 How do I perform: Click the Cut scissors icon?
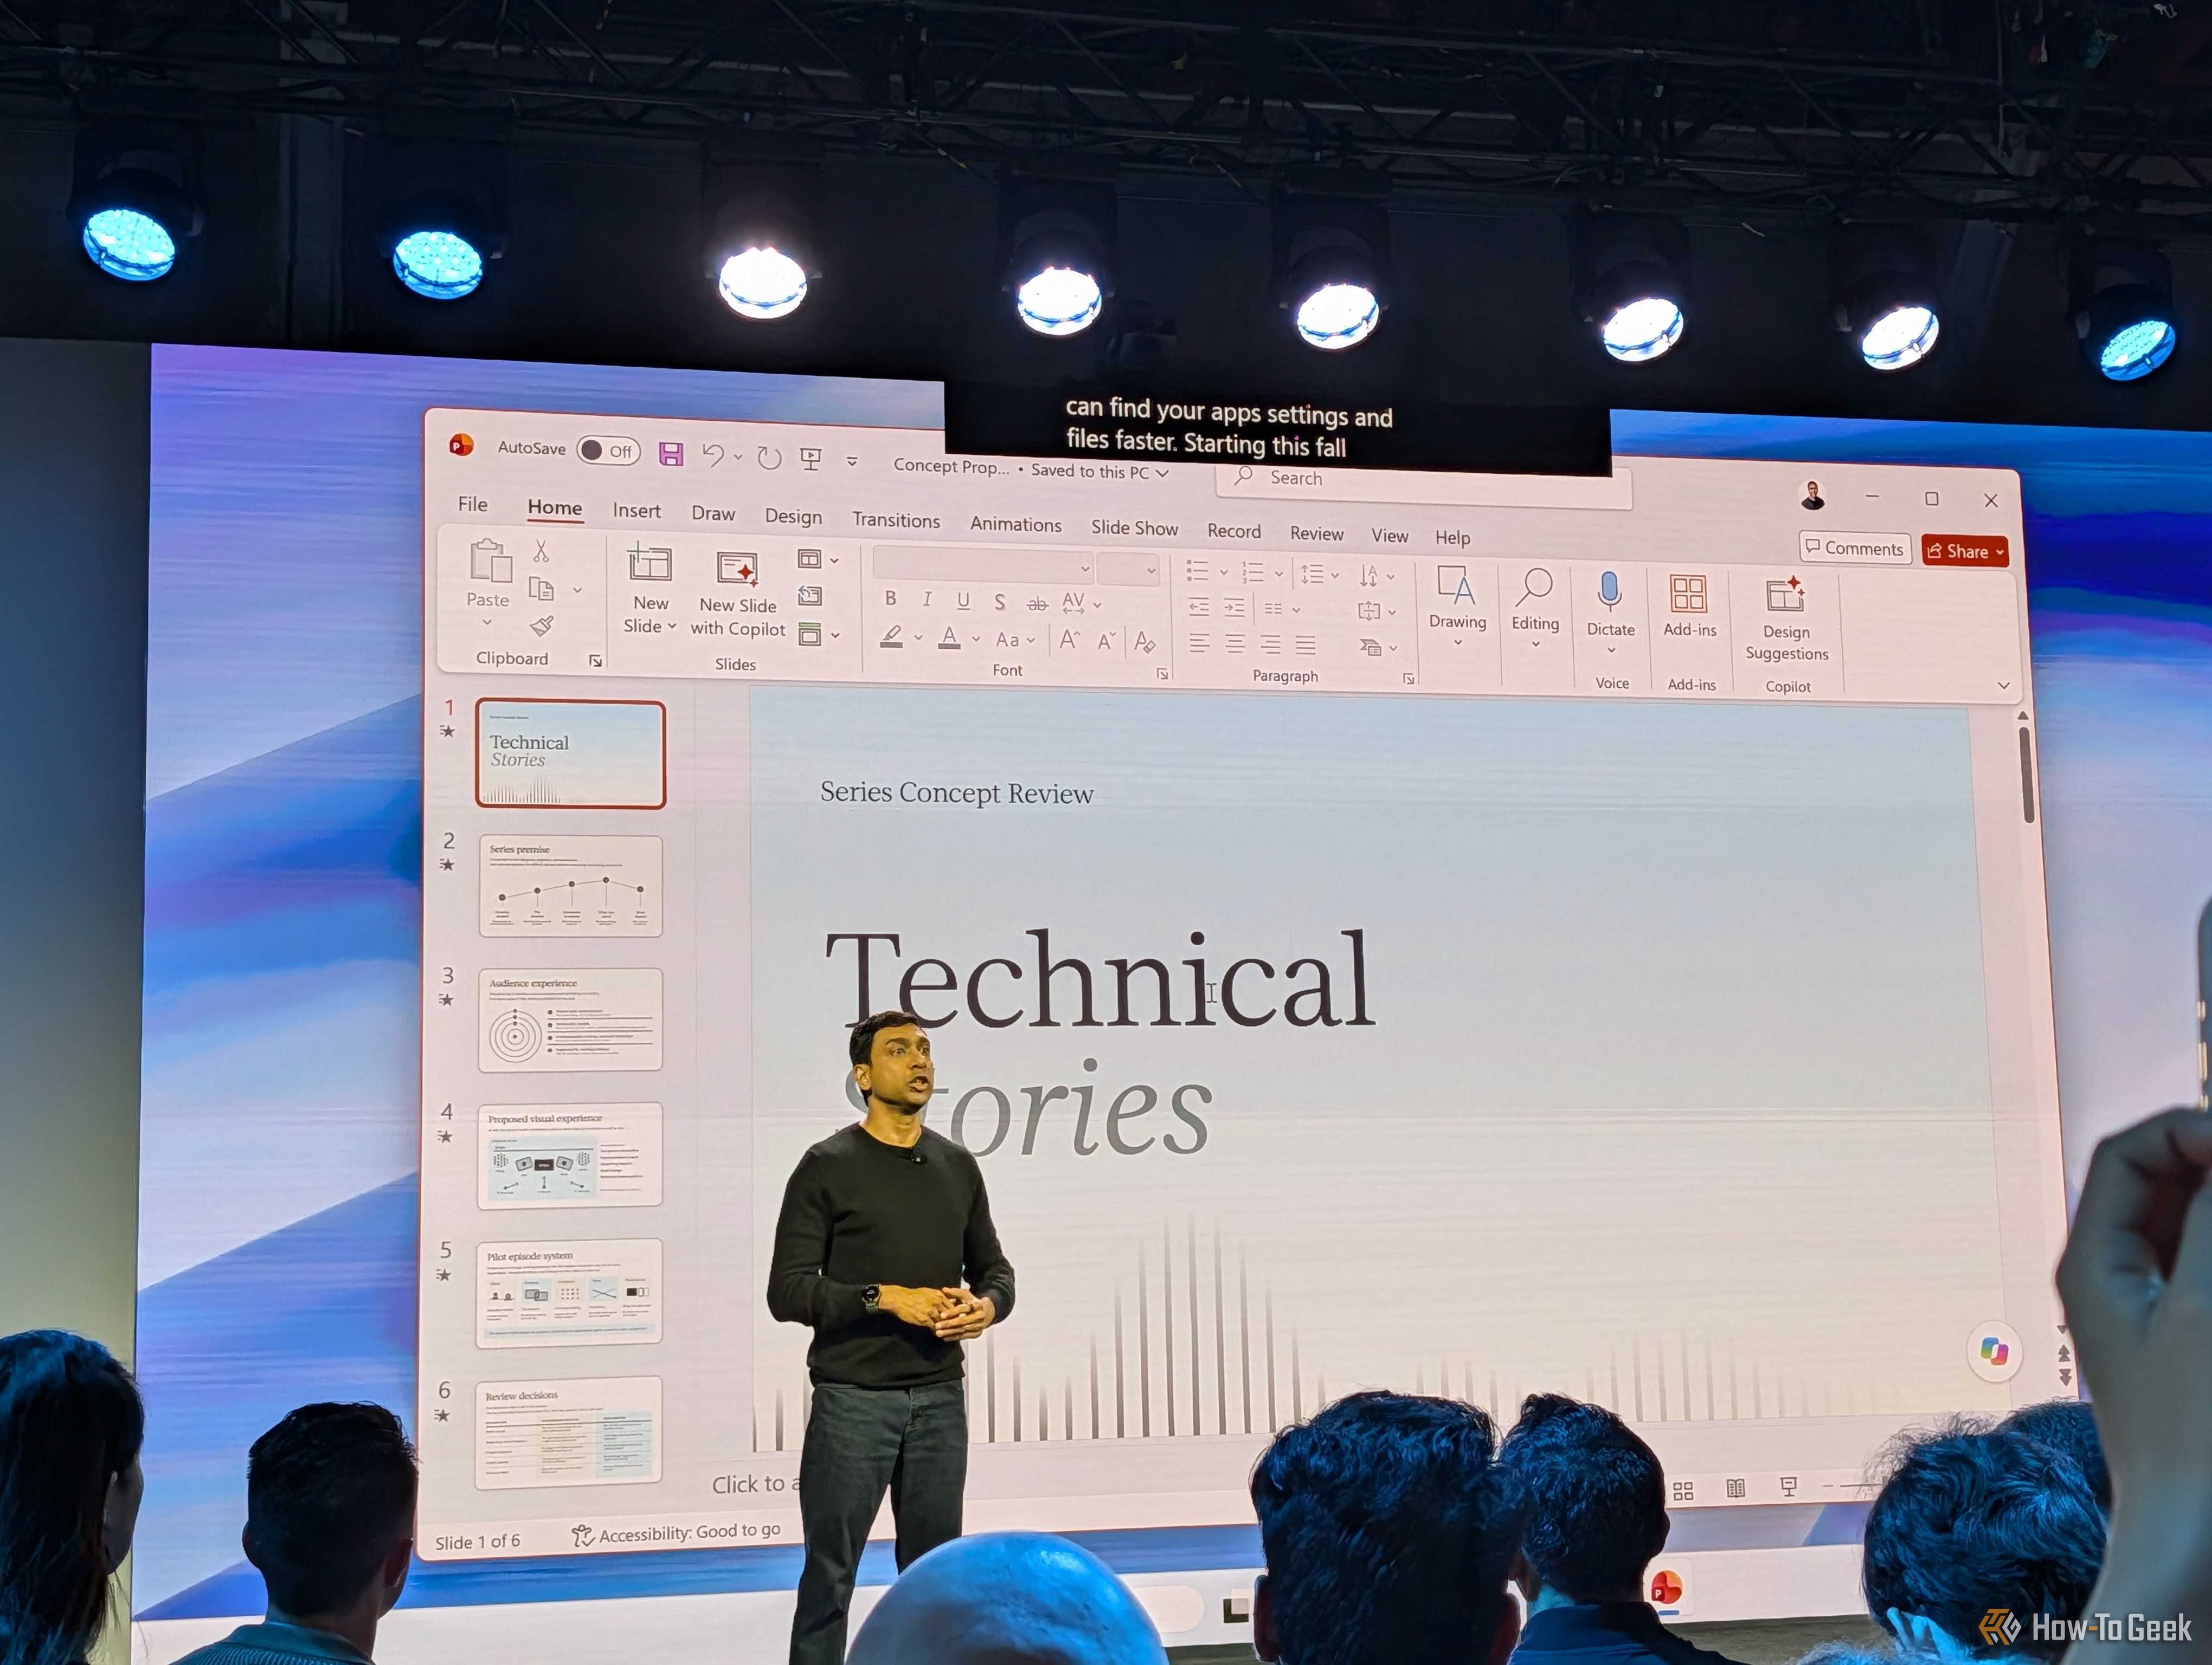click(x=541, y=551)
